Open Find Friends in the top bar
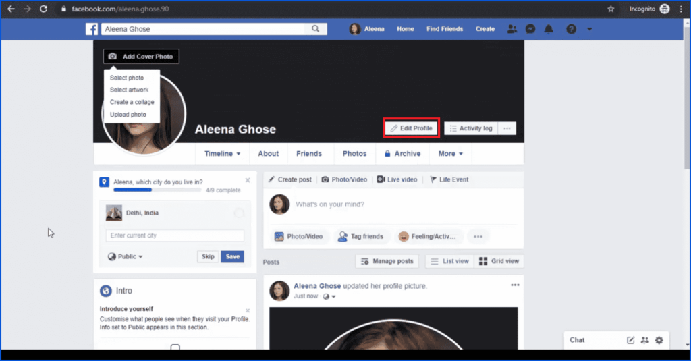This screenshot has height=361, width=691. click(444, 29)
